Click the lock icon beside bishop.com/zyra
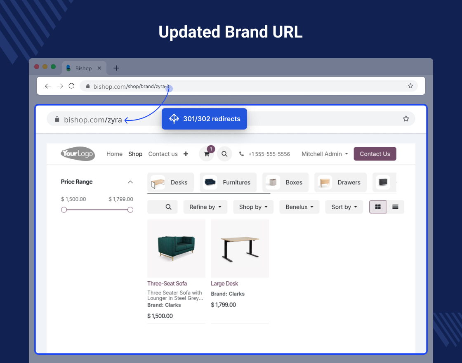Screen dimensions: 462x363 (57, 119)
